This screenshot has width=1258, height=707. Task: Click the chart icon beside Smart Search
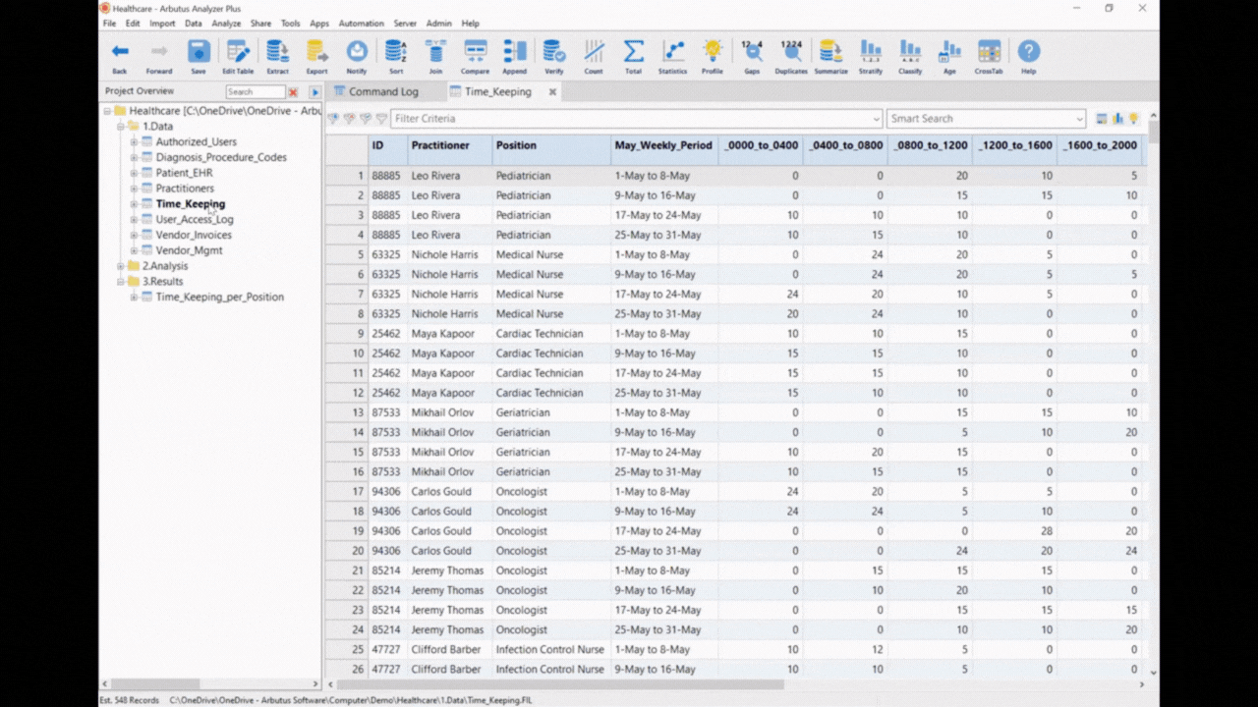(1117, 119)
